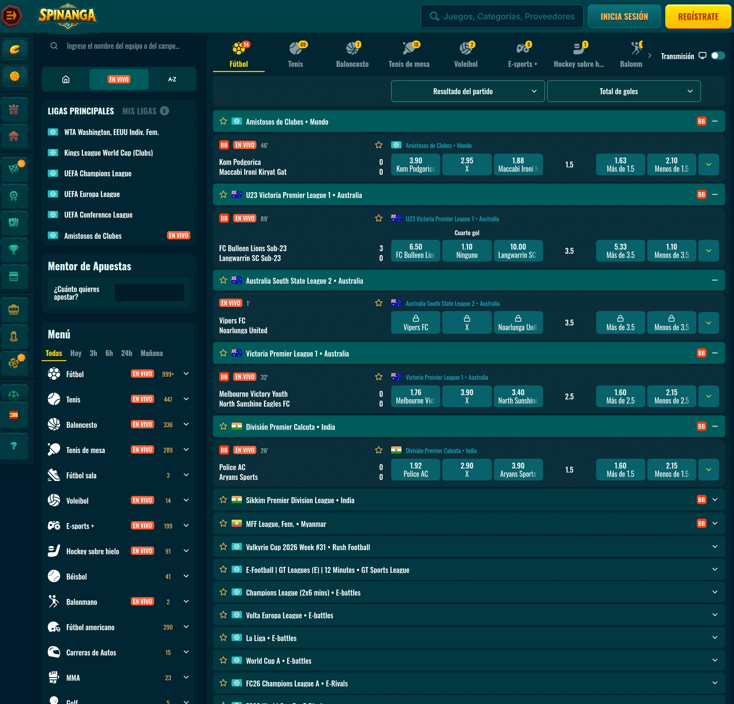Screen dimensions: 734x704
Task: Open the MIS LIGAS tab link
Action: 139,111
